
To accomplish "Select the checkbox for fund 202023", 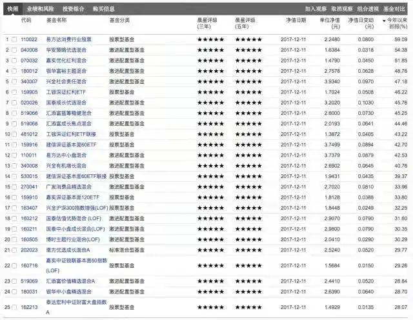I will (14, 250).
